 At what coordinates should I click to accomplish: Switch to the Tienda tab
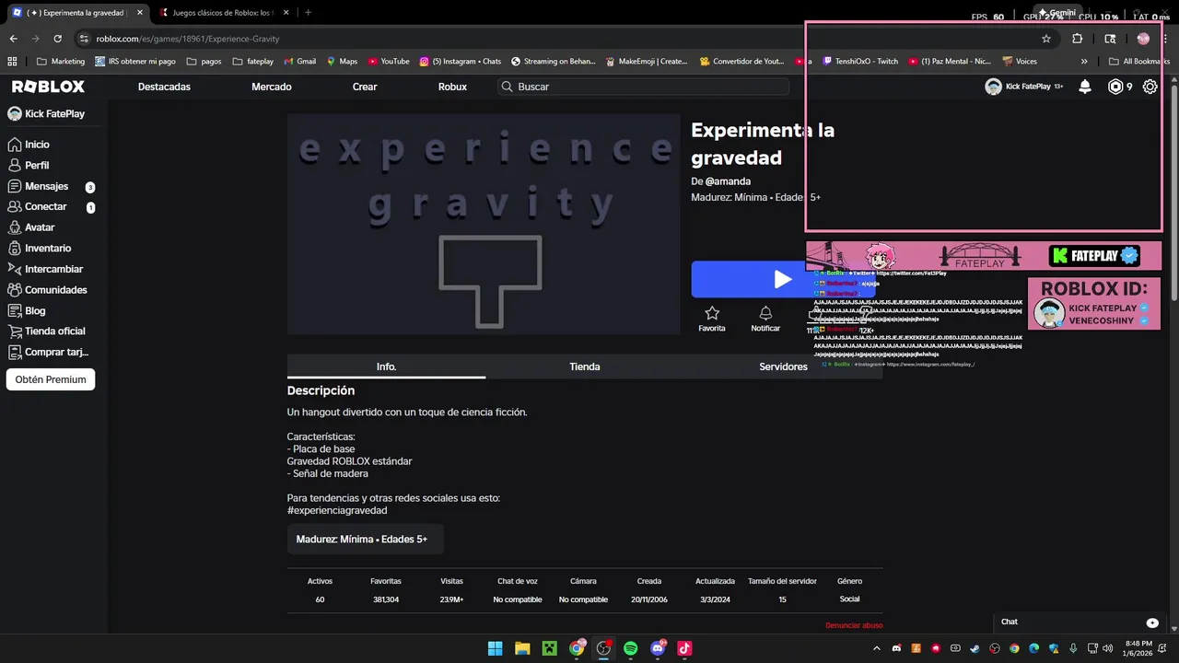click(585, 366)
